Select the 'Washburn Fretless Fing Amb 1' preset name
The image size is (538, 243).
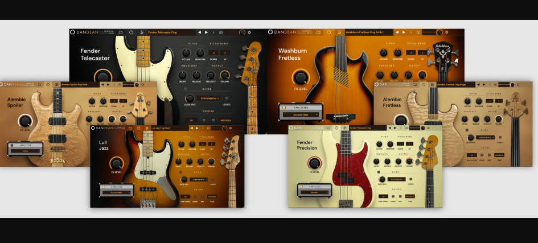point(365,32)
